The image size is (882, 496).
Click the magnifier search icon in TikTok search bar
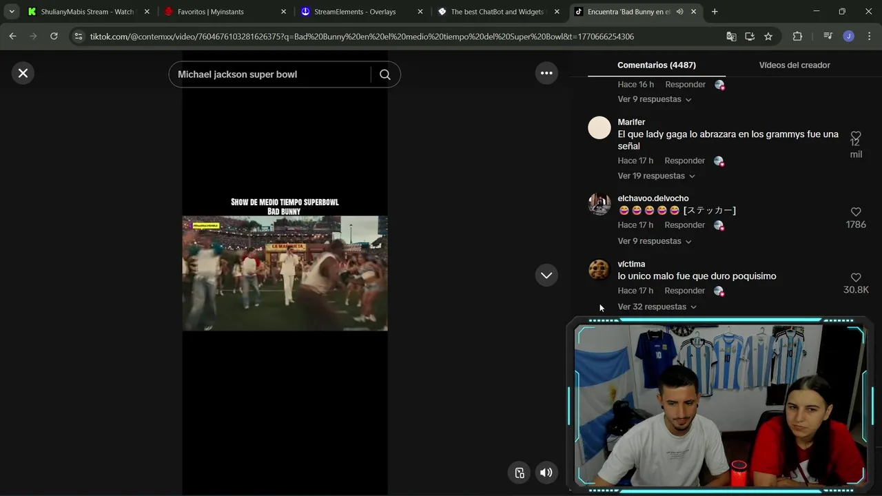[x=385, y=74]
